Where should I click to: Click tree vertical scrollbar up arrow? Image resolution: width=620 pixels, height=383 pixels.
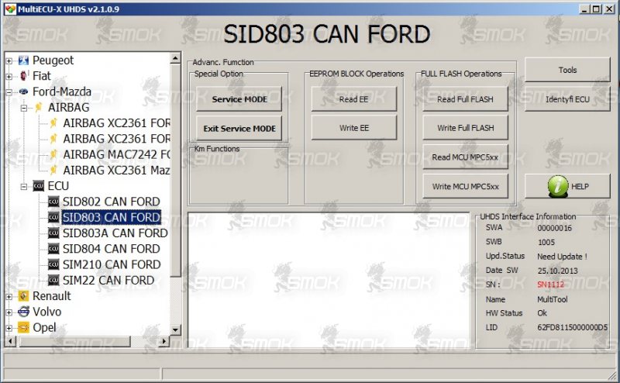pos(175,58)
